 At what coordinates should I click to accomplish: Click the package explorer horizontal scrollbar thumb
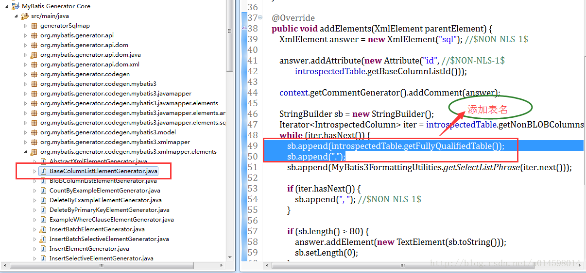point(102,265)
